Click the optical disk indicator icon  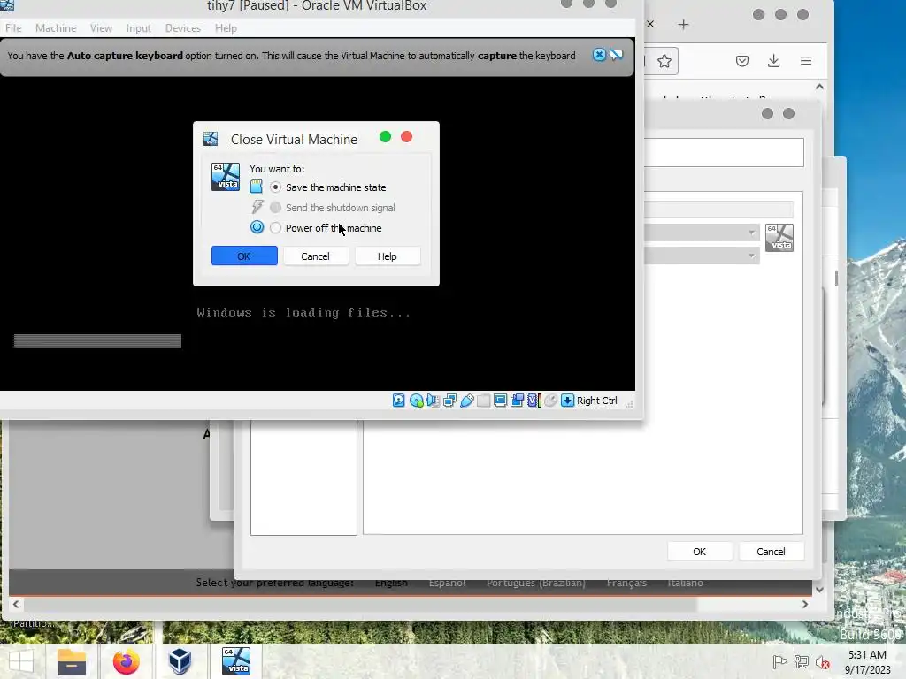(416, 401)
